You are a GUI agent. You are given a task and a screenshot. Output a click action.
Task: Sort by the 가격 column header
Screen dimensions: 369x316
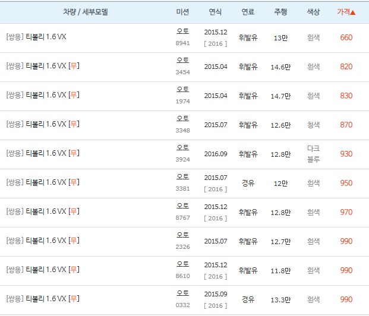346,12
